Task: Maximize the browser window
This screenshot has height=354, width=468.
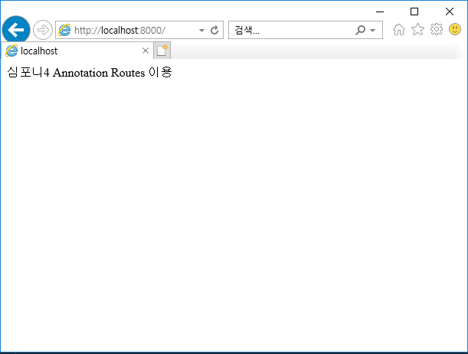Action: click(x=414, y=11)
